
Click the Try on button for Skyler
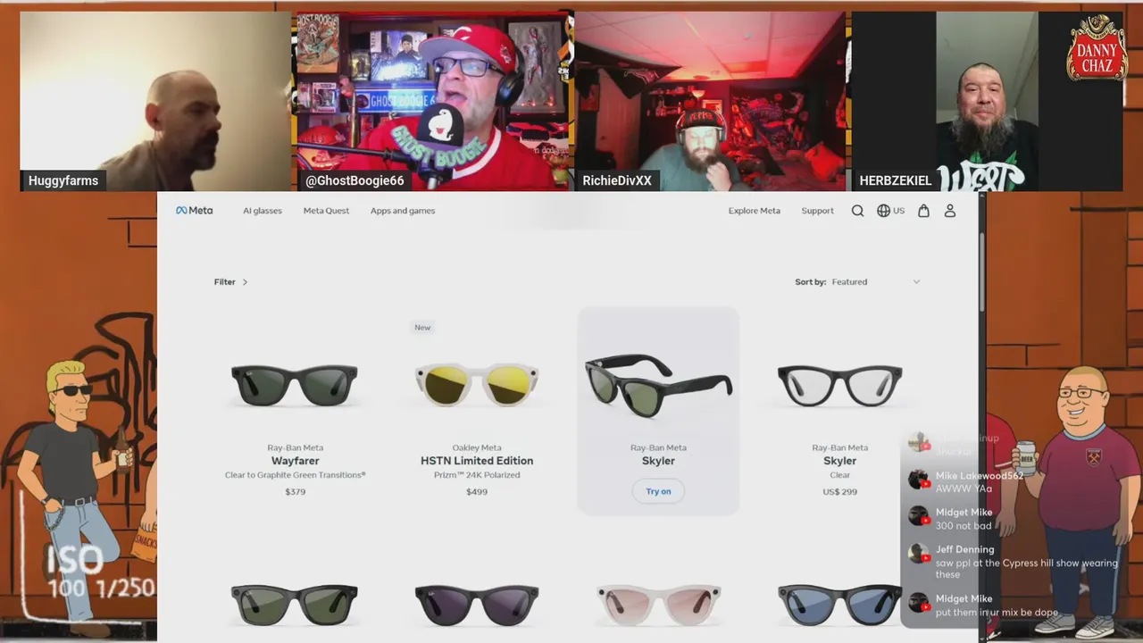(658, 491)
